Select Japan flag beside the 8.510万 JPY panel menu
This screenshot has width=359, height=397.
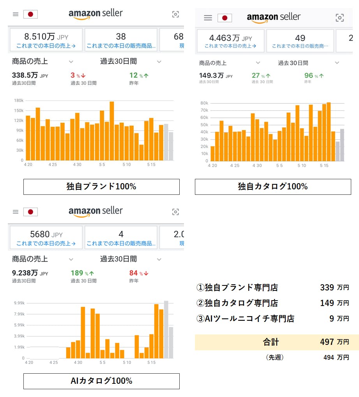[30, 14]
